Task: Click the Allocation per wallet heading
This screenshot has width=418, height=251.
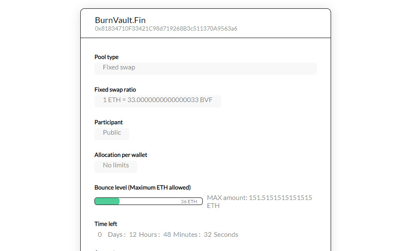Action: 121,155
